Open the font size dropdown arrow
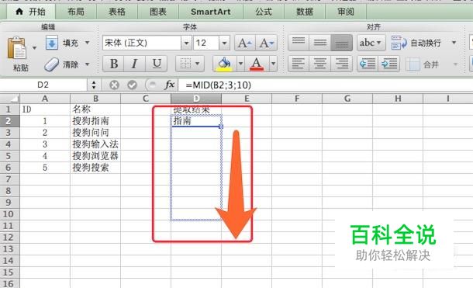Image resolution: width=473 pixels, height=288 pixels. [x=224, y=43]
